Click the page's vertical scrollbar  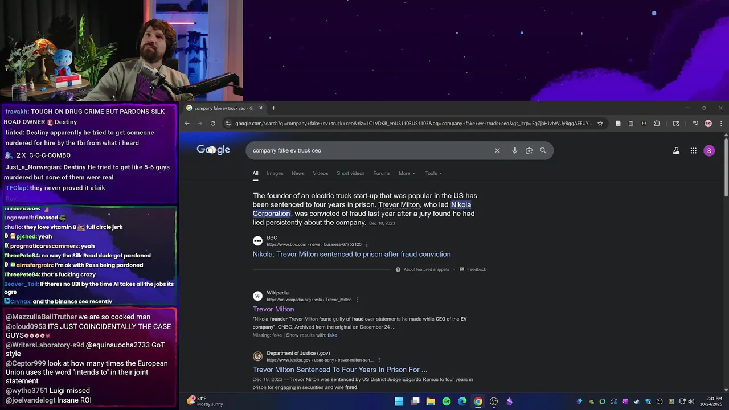pos(726,167)
